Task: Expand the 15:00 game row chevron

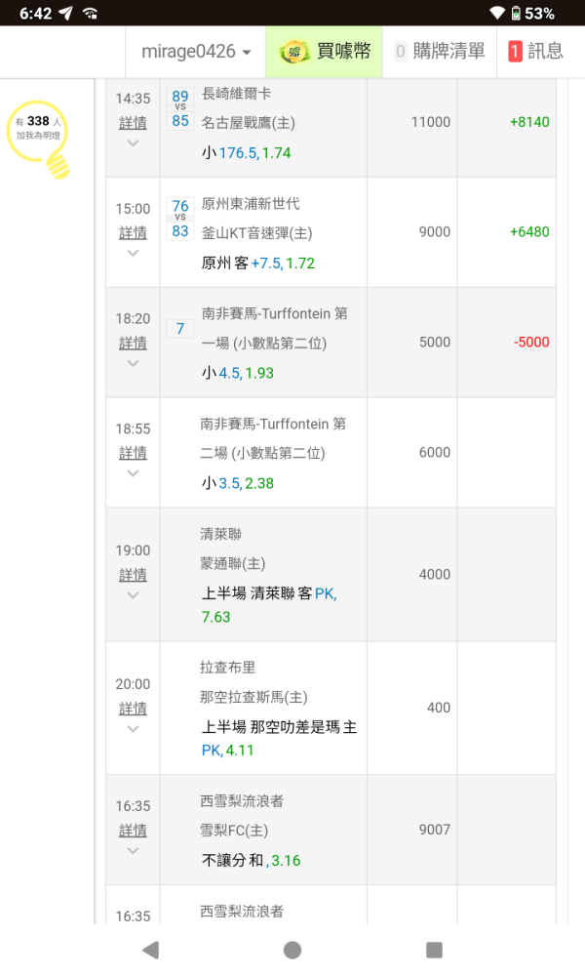Action: click(133, 254)
